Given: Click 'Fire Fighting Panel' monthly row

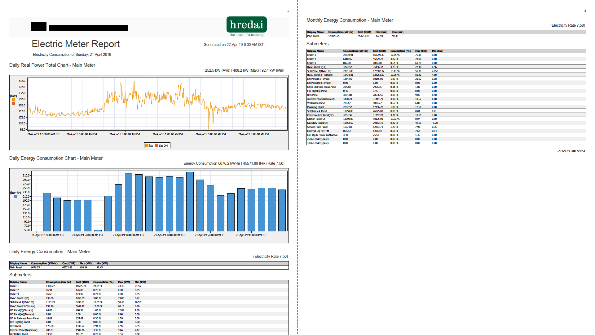Looking at the screenshot, I should [x=446, y=91].
